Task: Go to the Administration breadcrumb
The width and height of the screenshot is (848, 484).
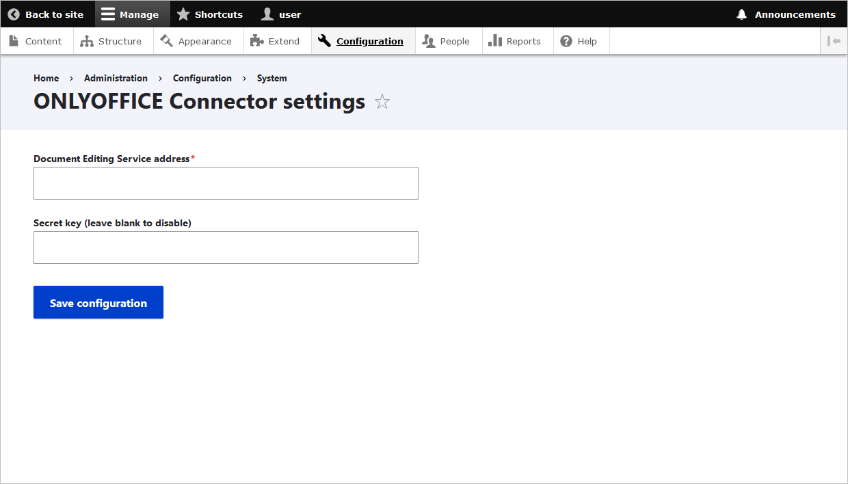Action: point(116,78)
